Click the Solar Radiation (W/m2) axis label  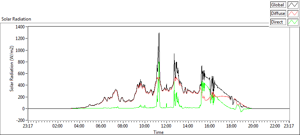[x=12, y=68]
